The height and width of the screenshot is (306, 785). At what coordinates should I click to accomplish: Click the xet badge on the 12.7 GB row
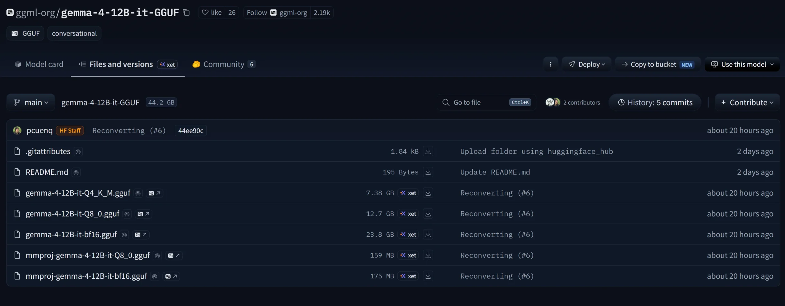click(408, 214)
